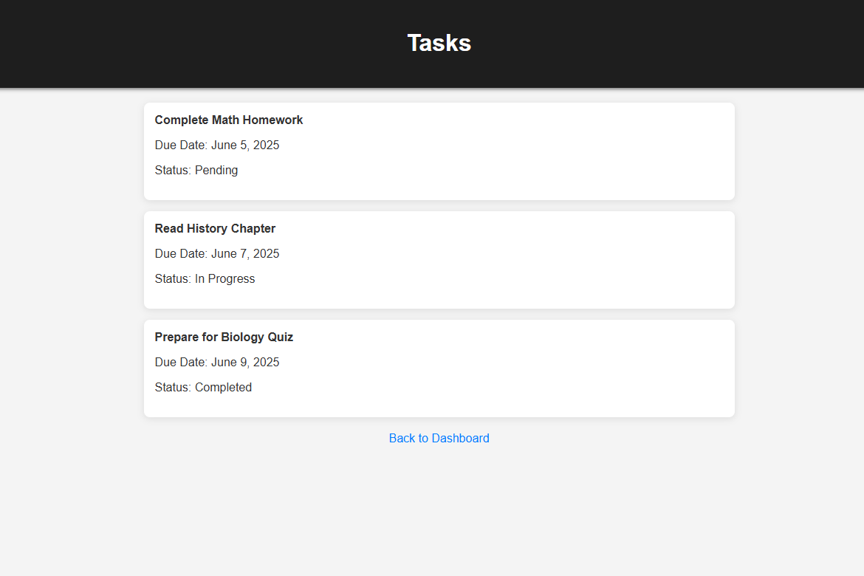Click the Completed status value
Viewport: 864px width, 576px height.
[223, 387]
